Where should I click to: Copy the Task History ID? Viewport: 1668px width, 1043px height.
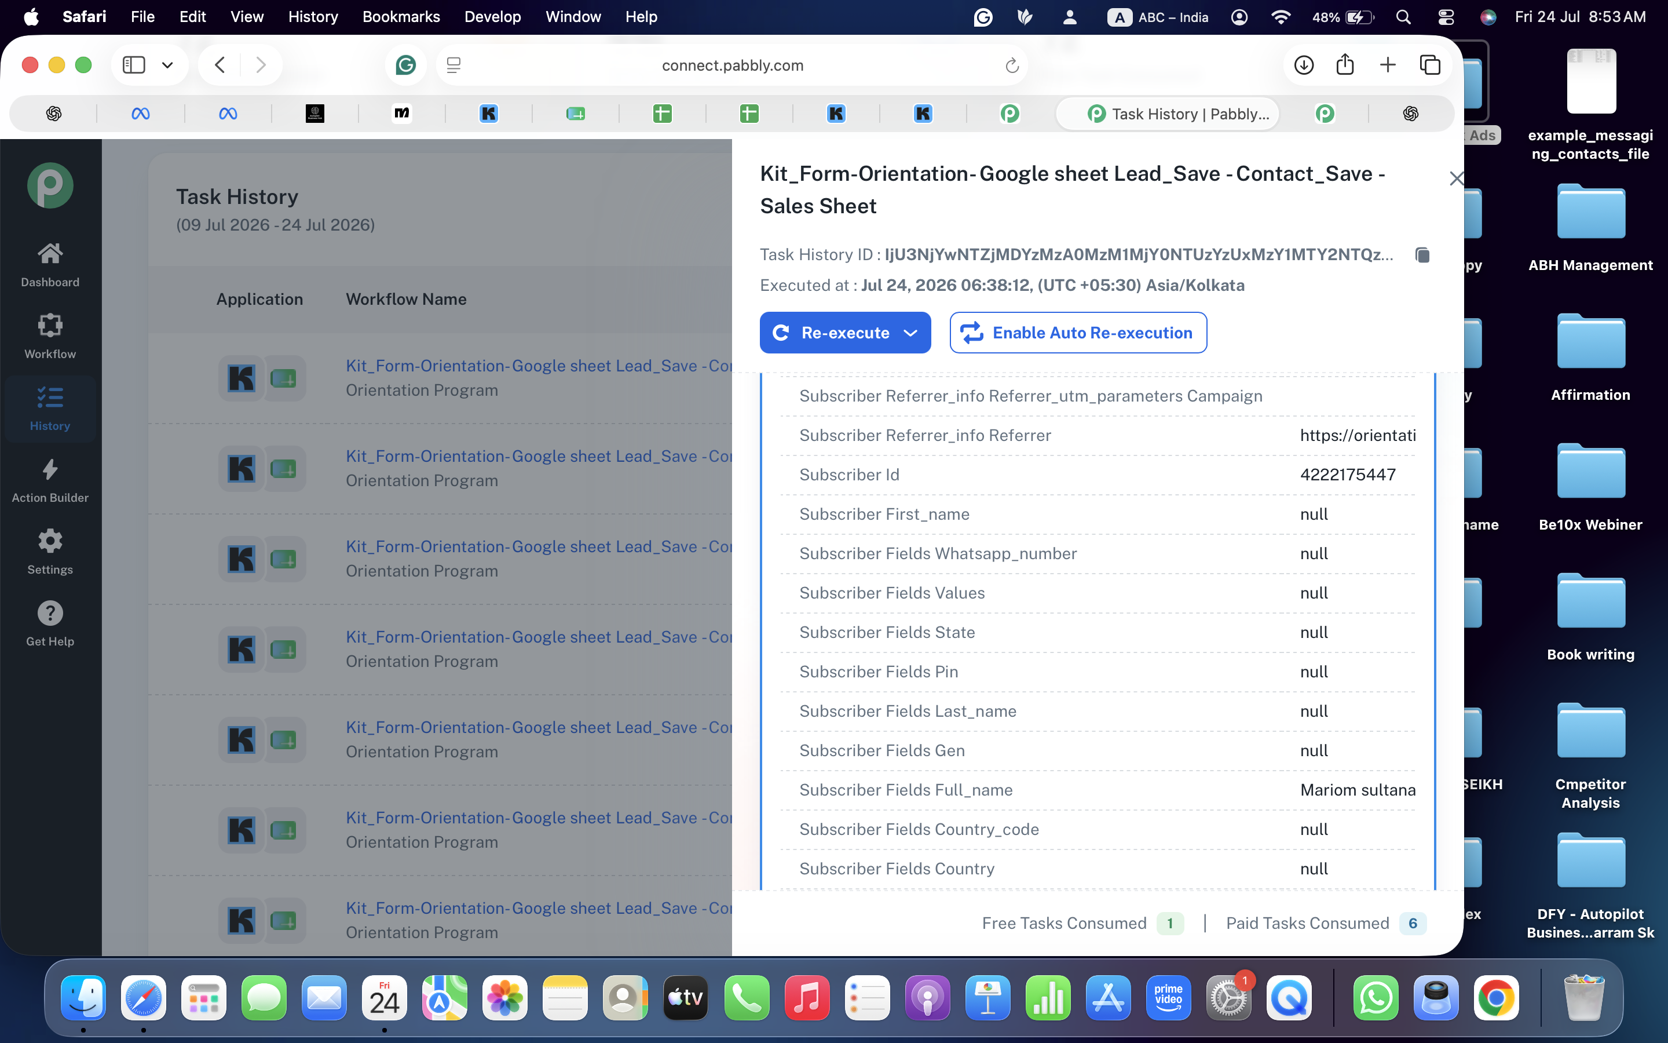(x=1422, y=255)
